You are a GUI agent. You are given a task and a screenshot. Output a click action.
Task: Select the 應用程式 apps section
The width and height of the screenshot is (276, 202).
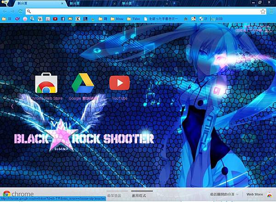click(139, 196)
